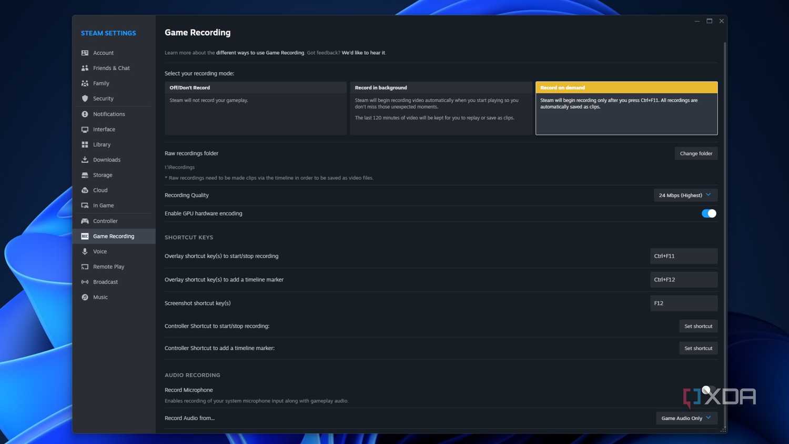This screenshot has width=789, height=444.
Task: Click the Interface monitor icon
Action: [85, 129]
